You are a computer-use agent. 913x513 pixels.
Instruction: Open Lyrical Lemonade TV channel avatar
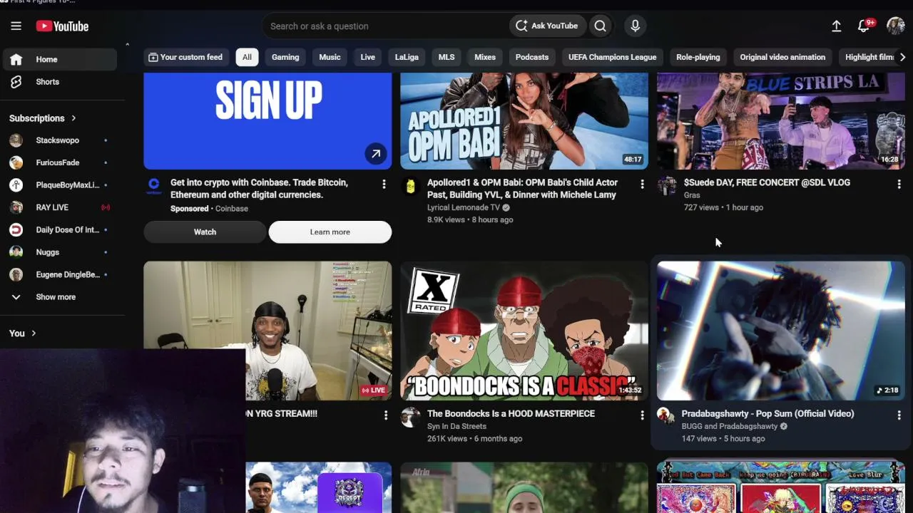pos(410,186)
